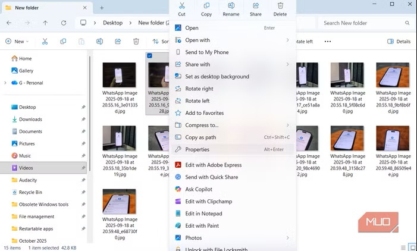Click the toolbar Delete trash icon
Viewport: 417px width, 251px height.
click(x=136, y=42)
